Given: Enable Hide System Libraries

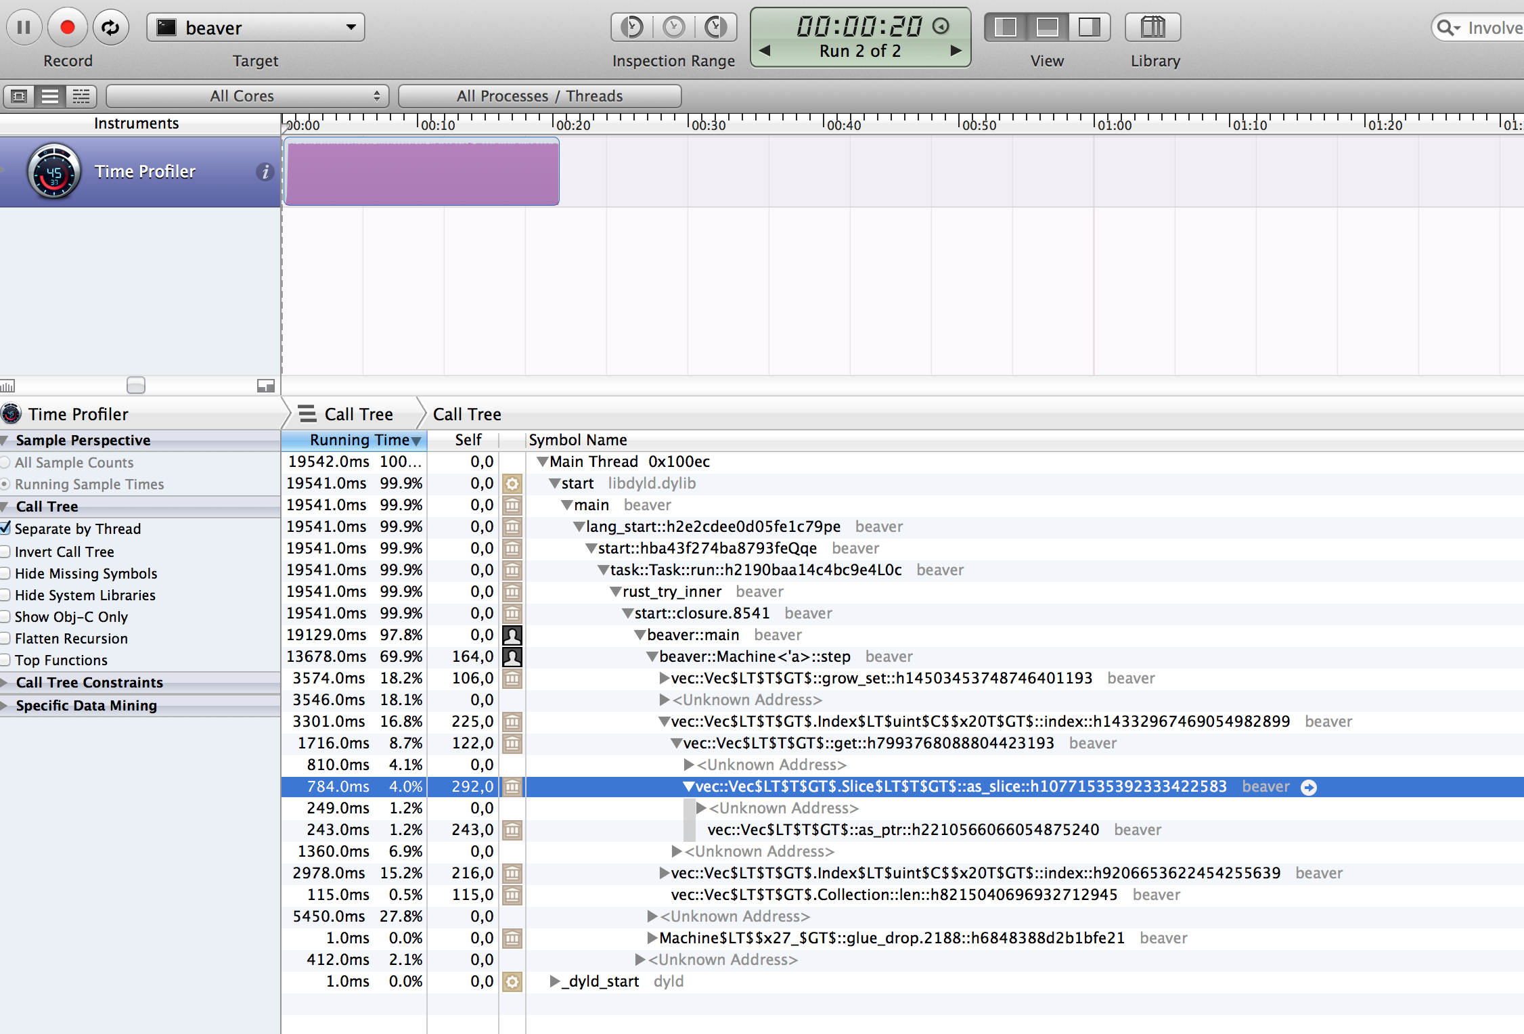Looking at the screenshot, I should (5, 595).
